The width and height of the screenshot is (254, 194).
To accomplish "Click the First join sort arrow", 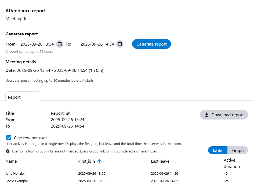I will [x=99, y=161].
